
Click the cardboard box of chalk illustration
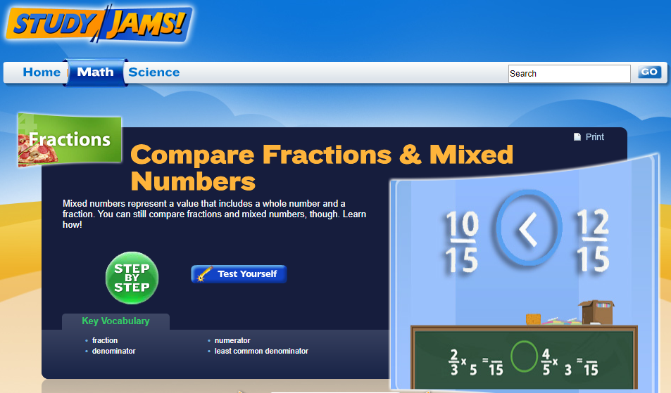[596, 312]
